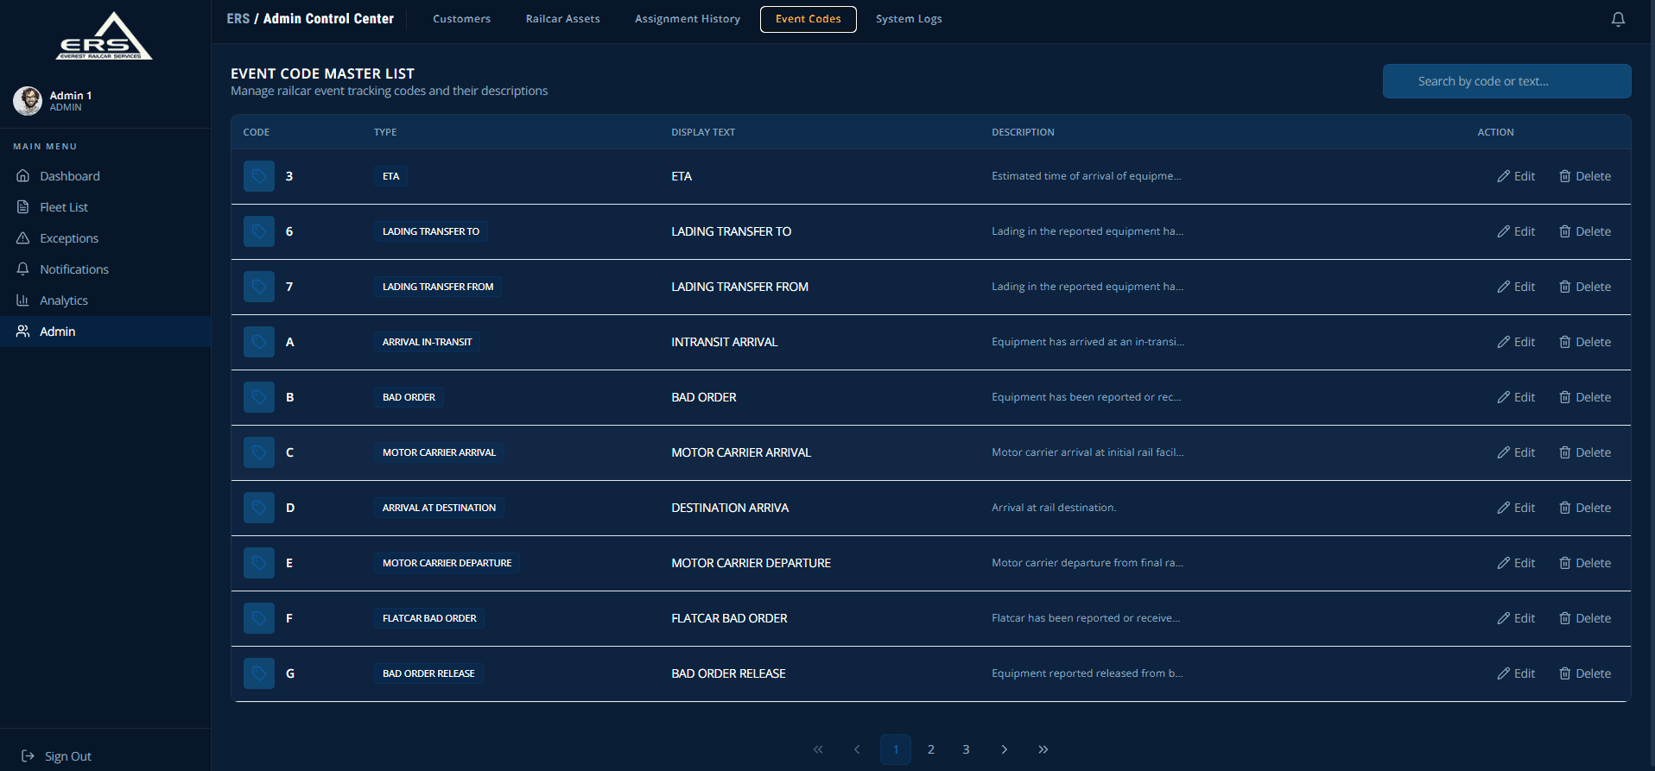The height and width of the screenshot is (771, 1655).
Task: Select the Event Codes tab
Action: 808,19
